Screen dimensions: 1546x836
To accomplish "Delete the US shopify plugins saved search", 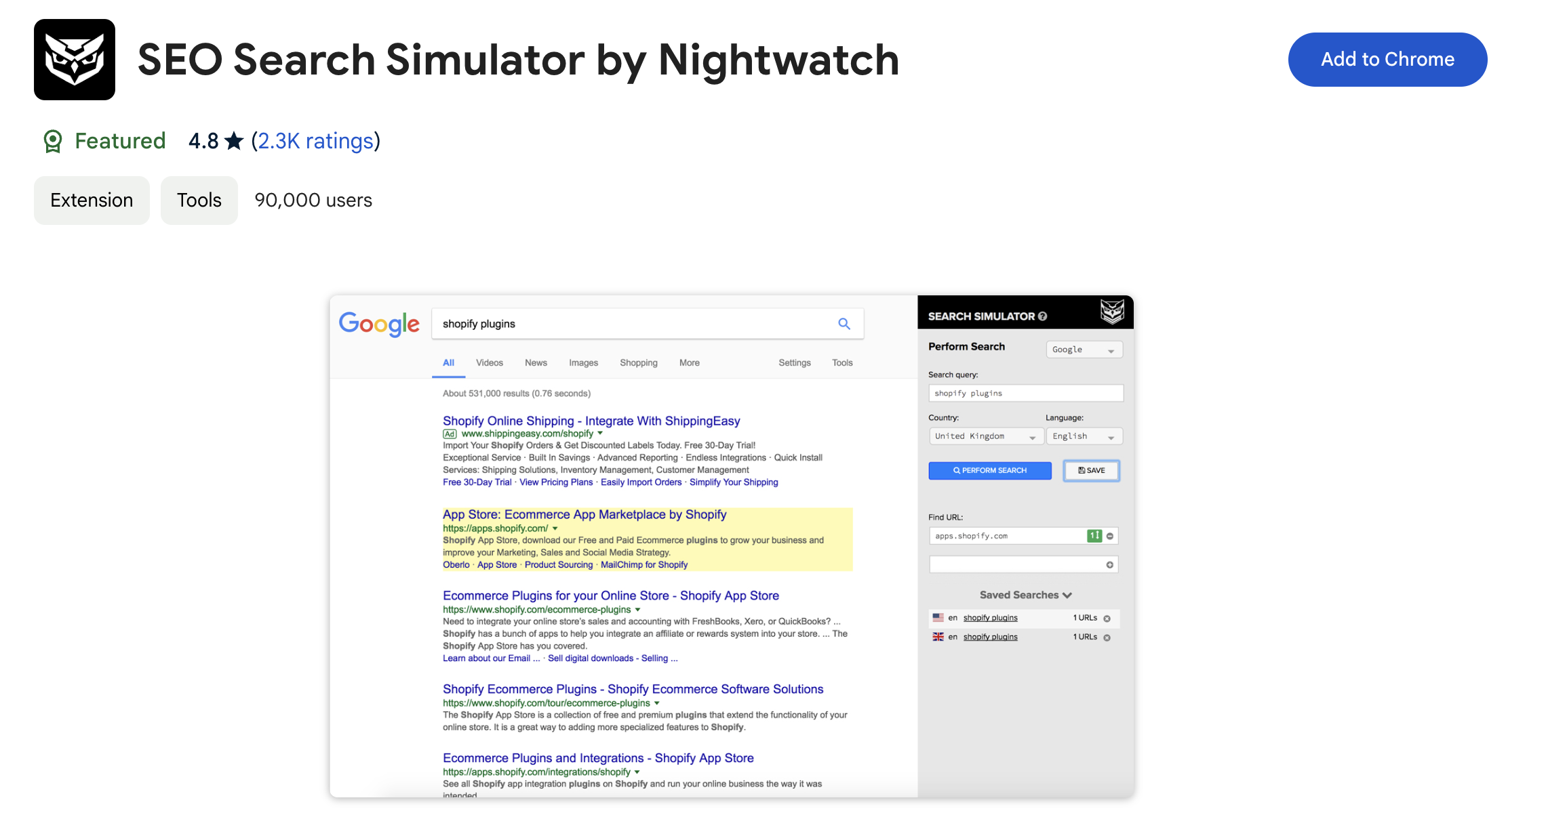I will point(1107,619).
